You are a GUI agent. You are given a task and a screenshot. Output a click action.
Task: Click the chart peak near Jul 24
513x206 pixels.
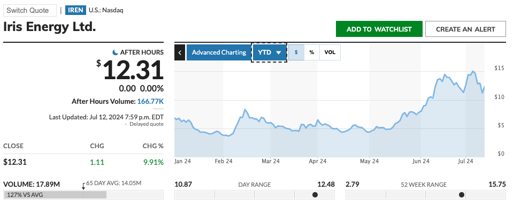point(473,71)
